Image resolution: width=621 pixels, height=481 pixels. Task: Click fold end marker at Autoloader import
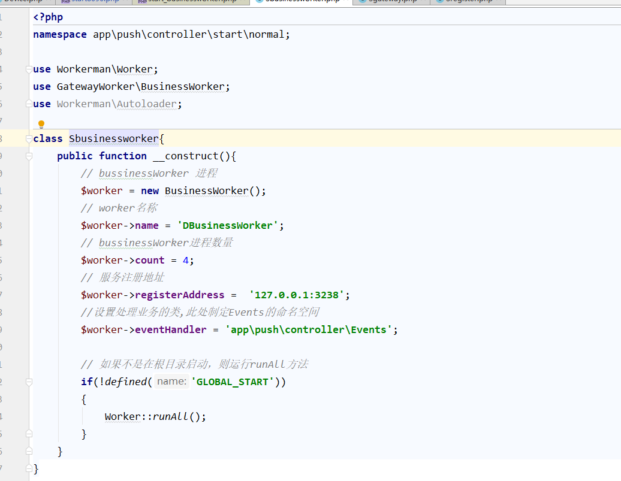[x=29, y=104]
